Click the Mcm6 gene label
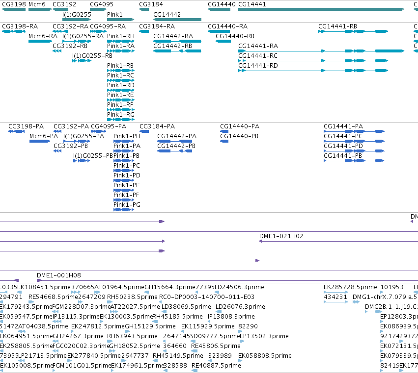Viewport: 418px width, 373px height. click(x=37, y=4)
